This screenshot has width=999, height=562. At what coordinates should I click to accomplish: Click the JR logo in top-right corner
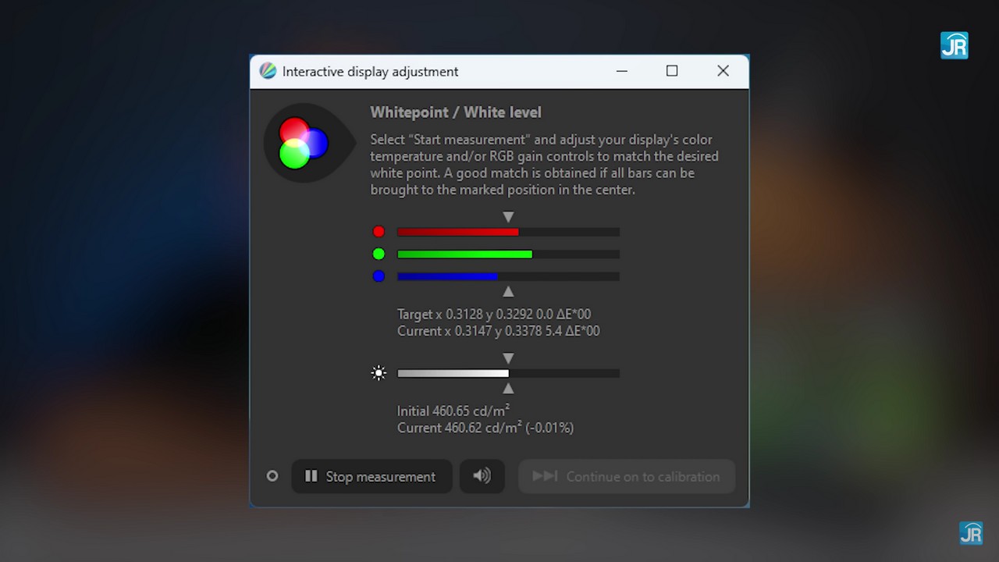tap(954, 46)
